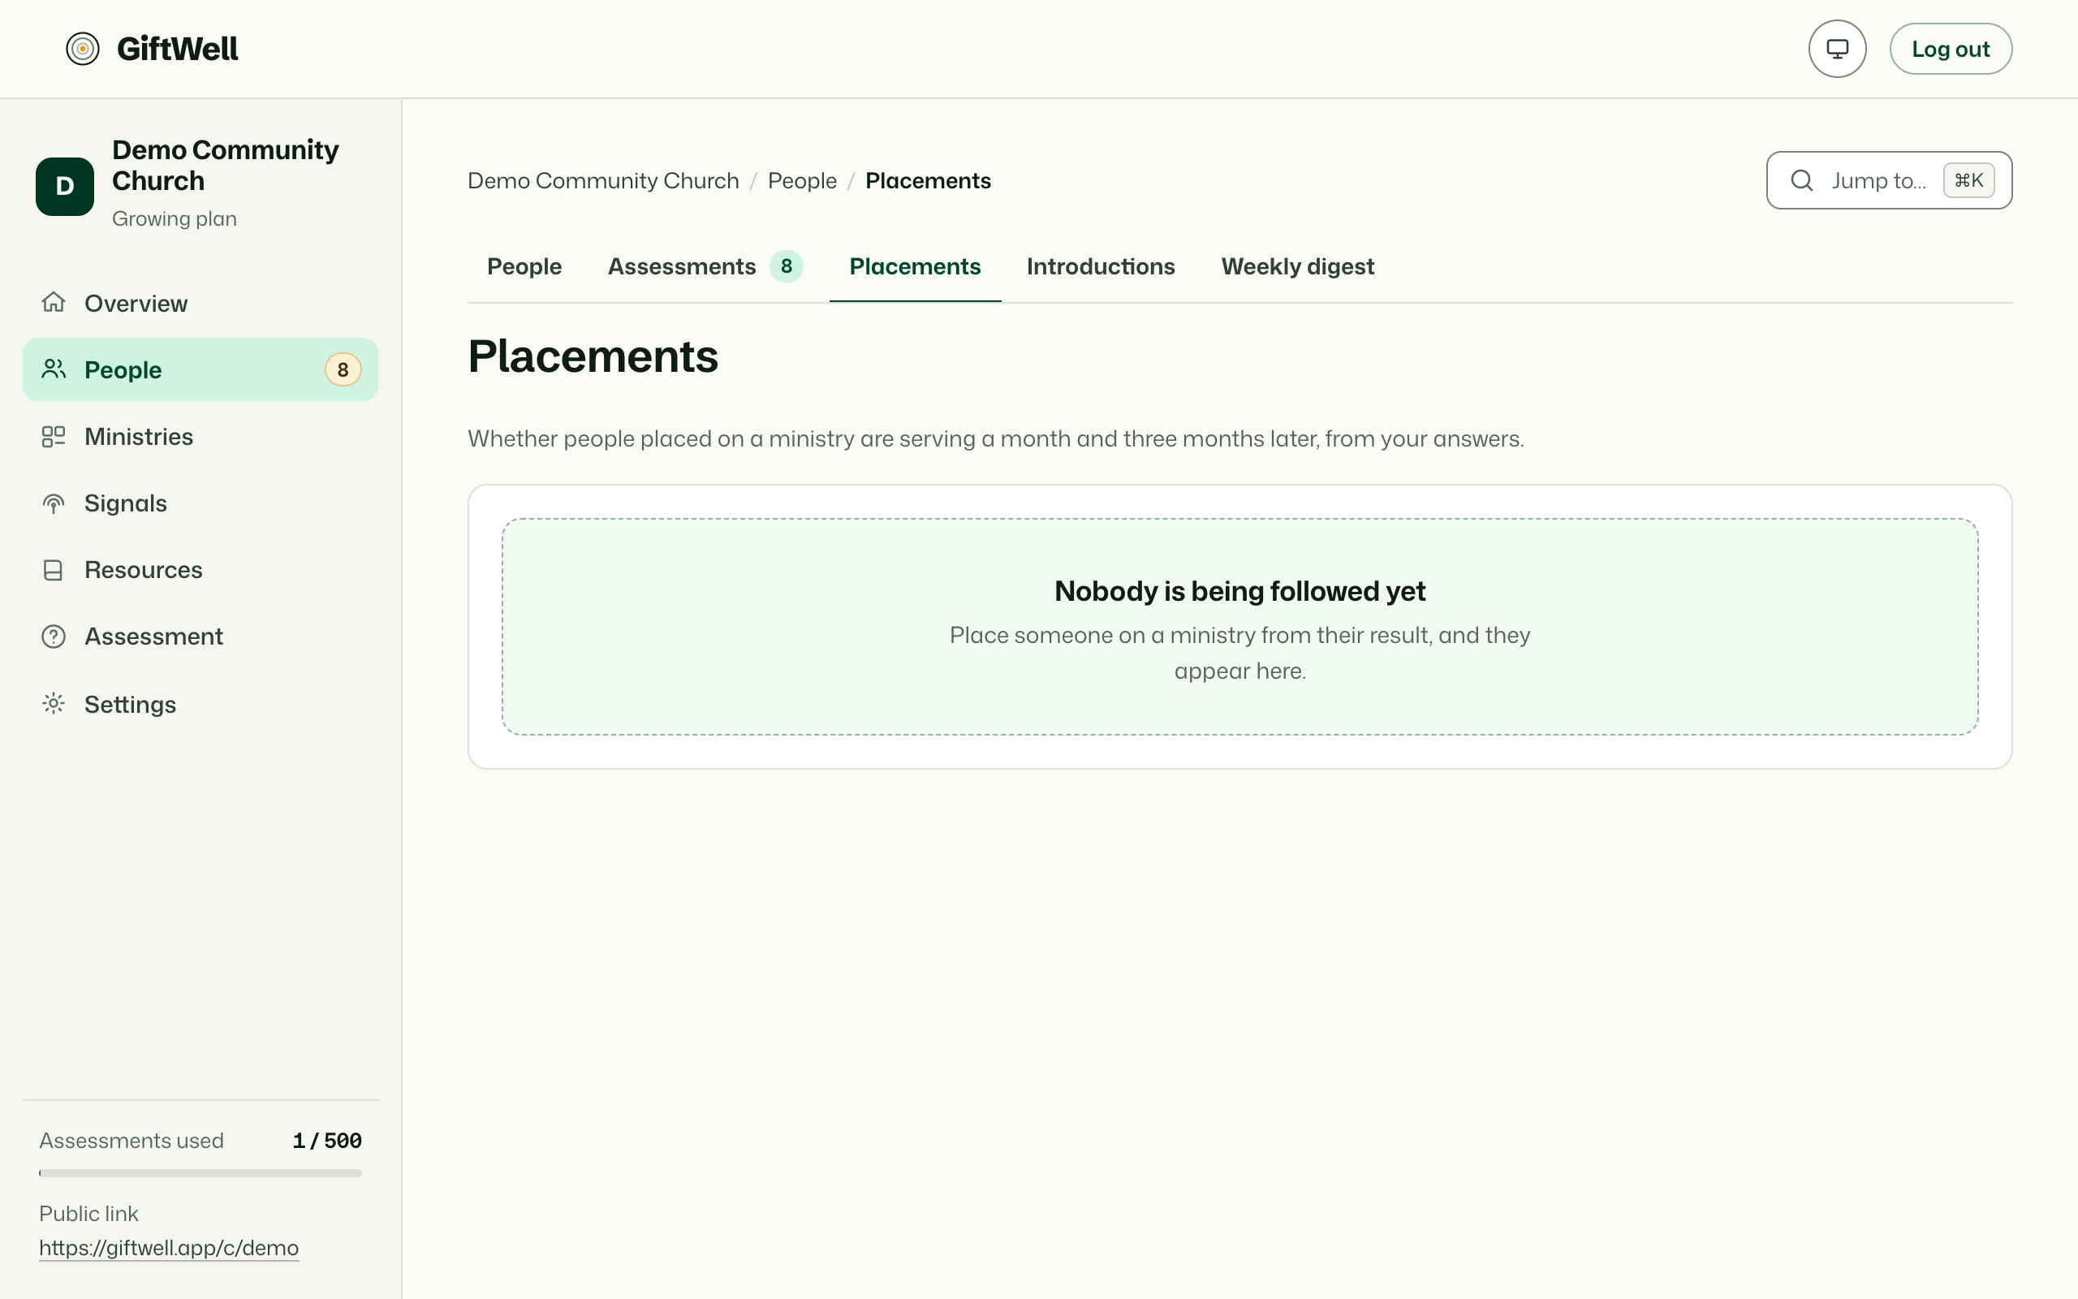Open the Introductions tab

tap(1100, 267)
